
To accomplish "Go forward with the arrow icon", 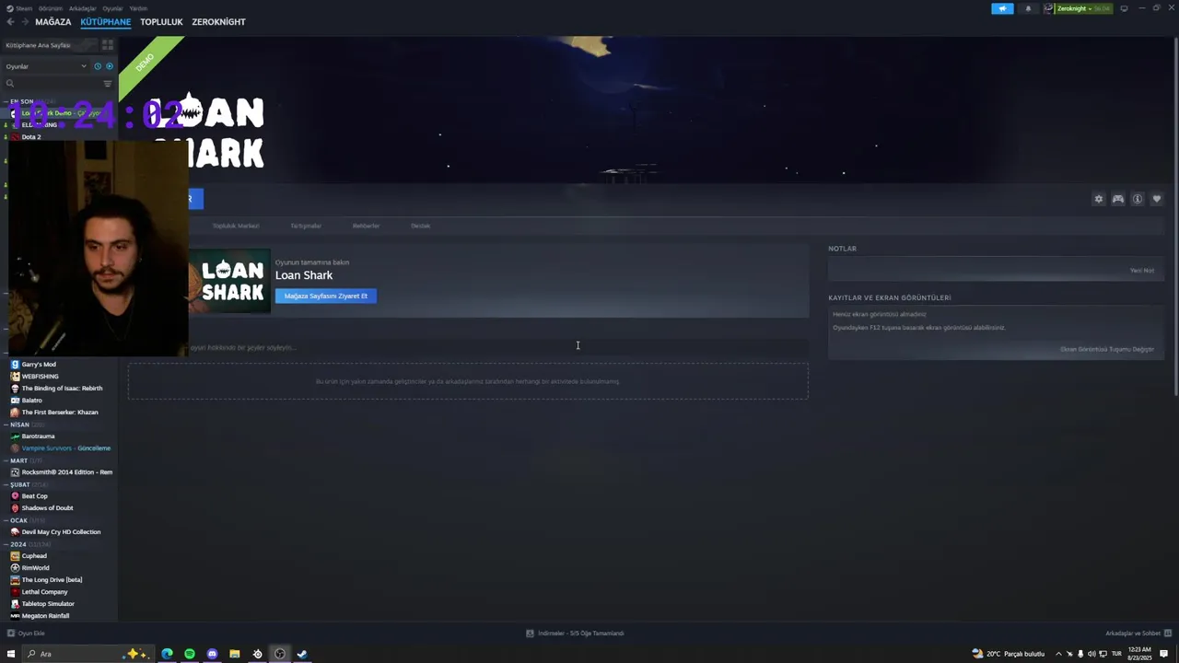I will coord(24,21).
